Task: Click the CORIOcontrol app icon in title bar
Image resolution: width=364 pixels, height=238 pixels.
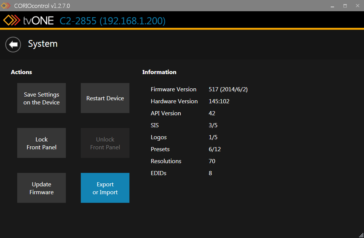Action: [6, 6]
